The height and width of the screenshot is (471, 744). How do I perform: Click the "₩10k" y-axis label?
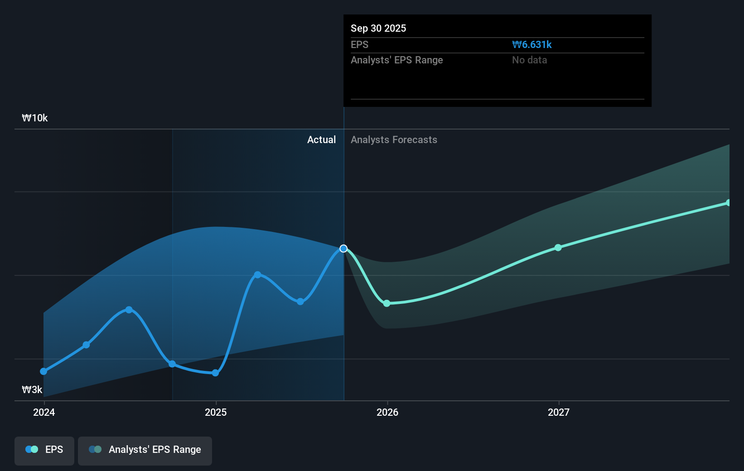tap(35, 118)
